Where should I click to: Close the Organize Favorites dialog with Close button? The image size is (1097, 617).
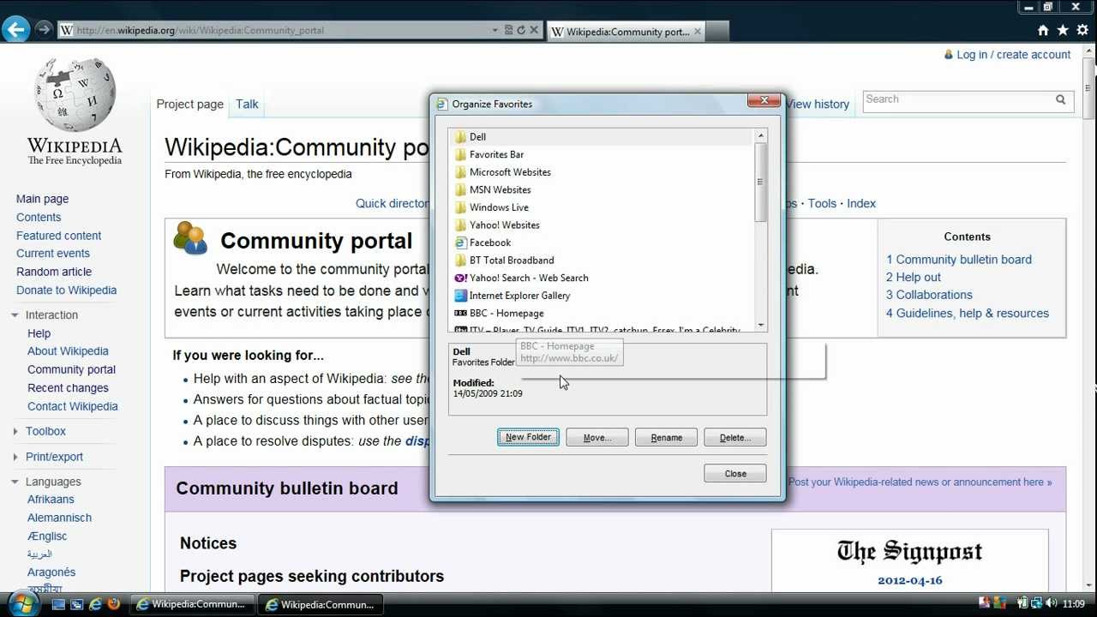click(x=735, y=473)
